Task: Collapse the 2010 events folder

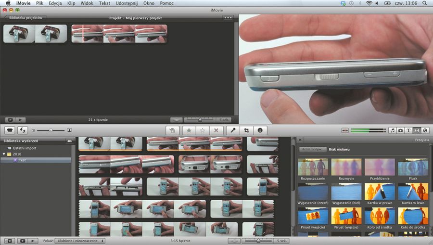Action: pyautogui.click(x=4, y=154)
